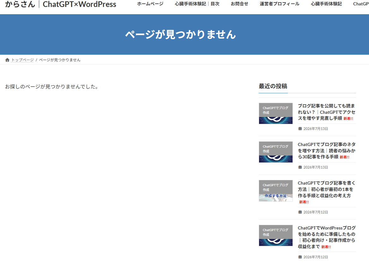Click 2026年7月13日 date of the 30記事 post
The height and width of the screenshot is (263, 369).
tap(316, 167)
